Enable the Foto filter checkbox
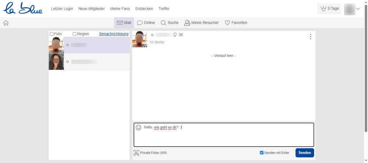368x163 pixels. point(52,34)
